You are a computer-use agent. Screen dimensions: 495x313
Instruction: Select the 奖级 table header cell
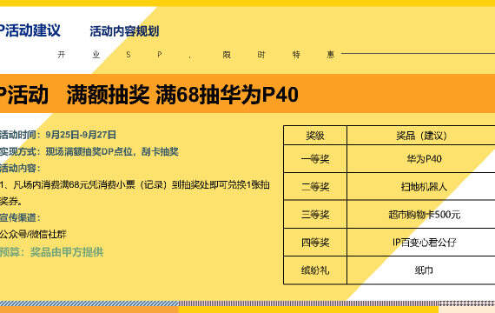[315, 136]
